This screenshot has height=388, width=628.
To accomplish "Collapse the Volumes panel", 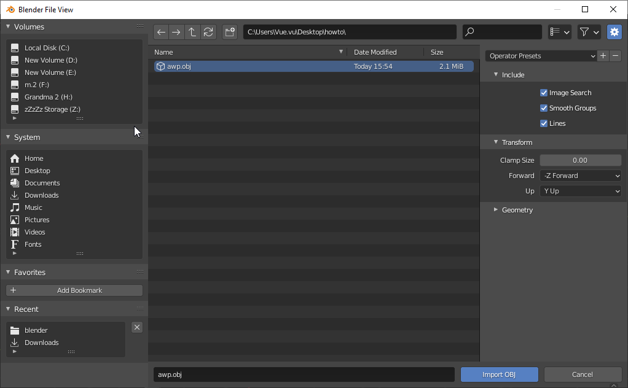I will point(8,27).
